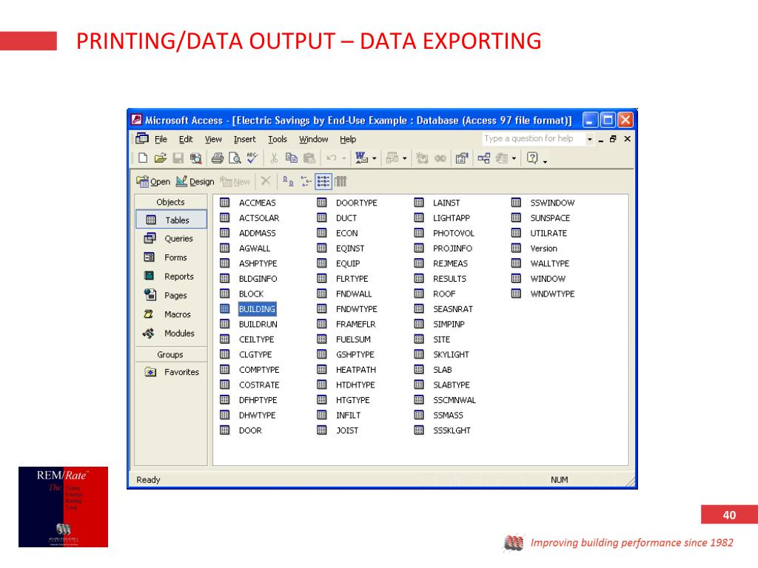758x568 pixels.
Task: Switch to List view
Action: [323, 181]
